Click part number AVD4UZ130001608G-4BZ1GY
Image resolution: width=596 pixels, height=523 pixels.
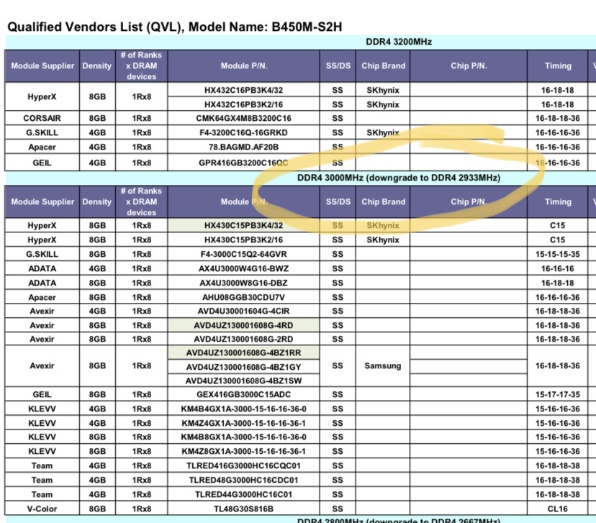[243, 368]
